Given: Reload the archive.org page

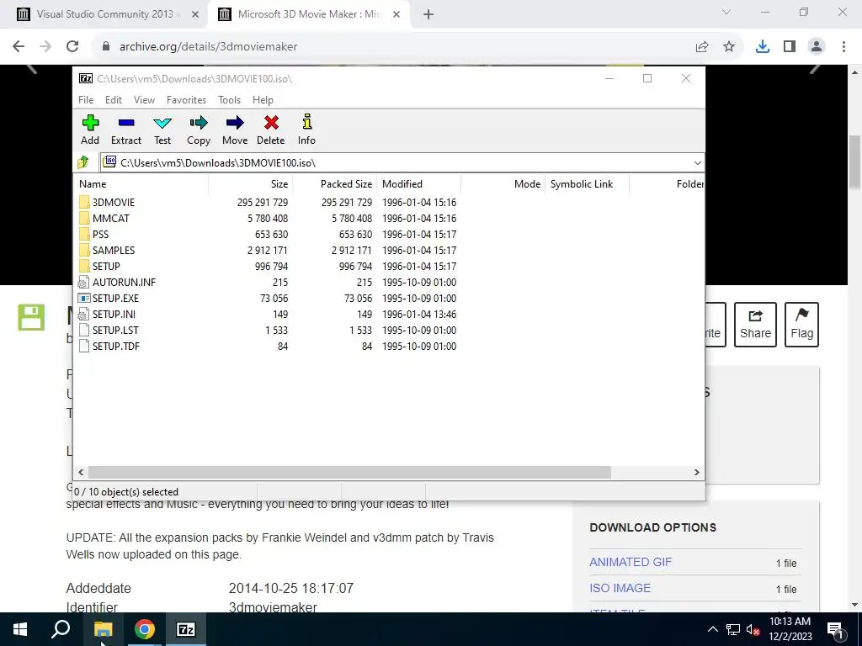Looking at the screenshot, I should tap(72, 47).
